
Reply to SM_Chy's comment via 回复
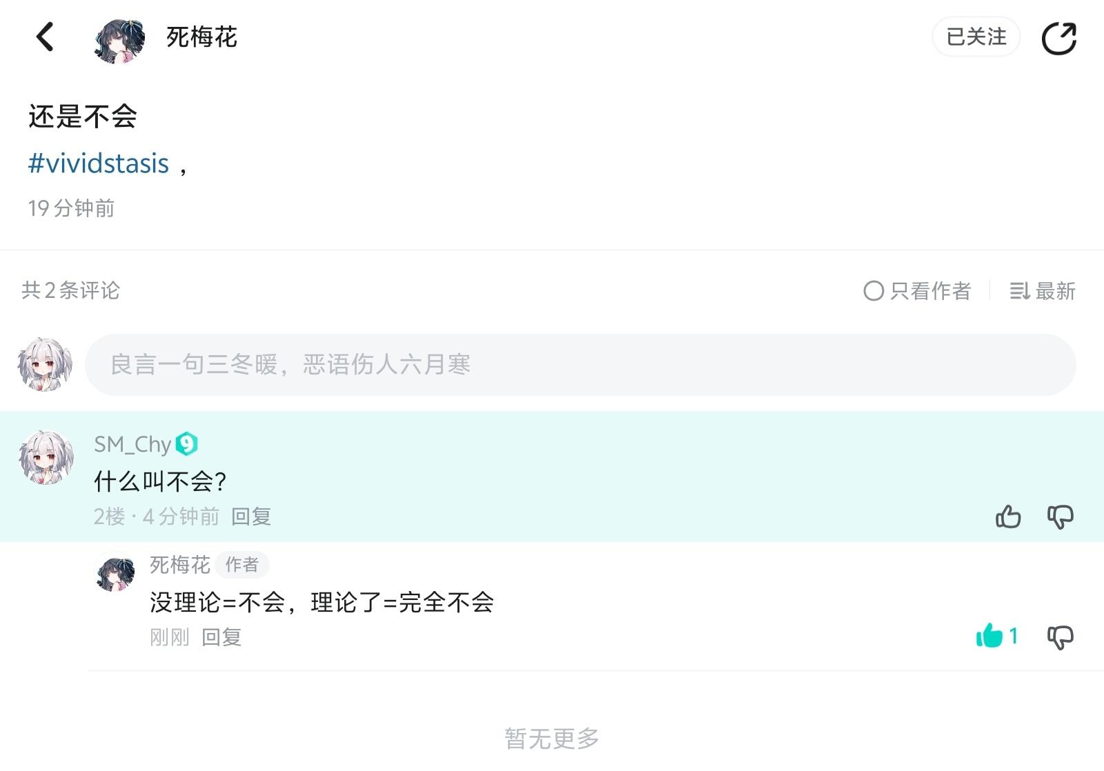(251, 517)
